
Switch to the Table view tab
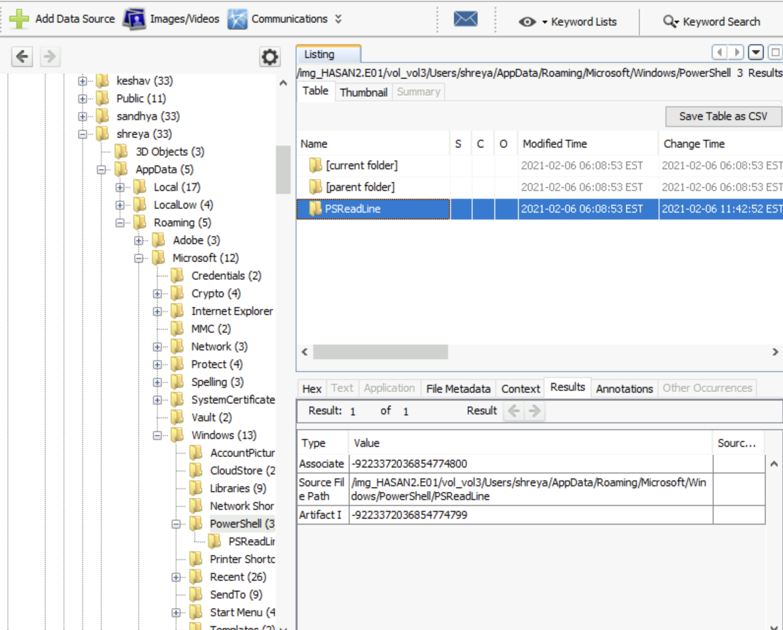point(315,91)
